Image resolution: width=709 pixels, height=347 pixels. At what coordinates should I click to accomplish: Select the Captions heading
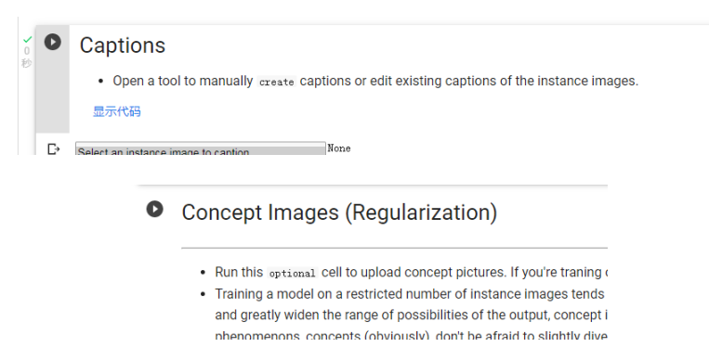tap(123, 45)
